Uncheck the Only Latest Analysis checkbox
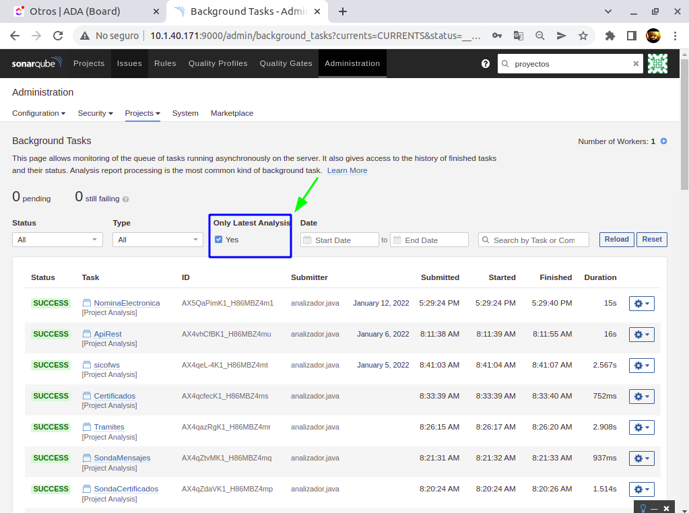 tap(219, 240)
